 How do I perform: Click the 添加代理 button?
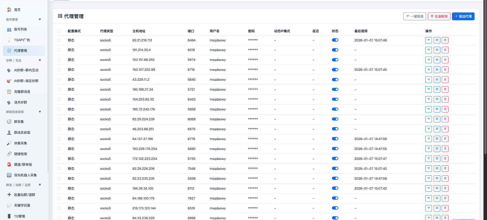pos(463,16)
